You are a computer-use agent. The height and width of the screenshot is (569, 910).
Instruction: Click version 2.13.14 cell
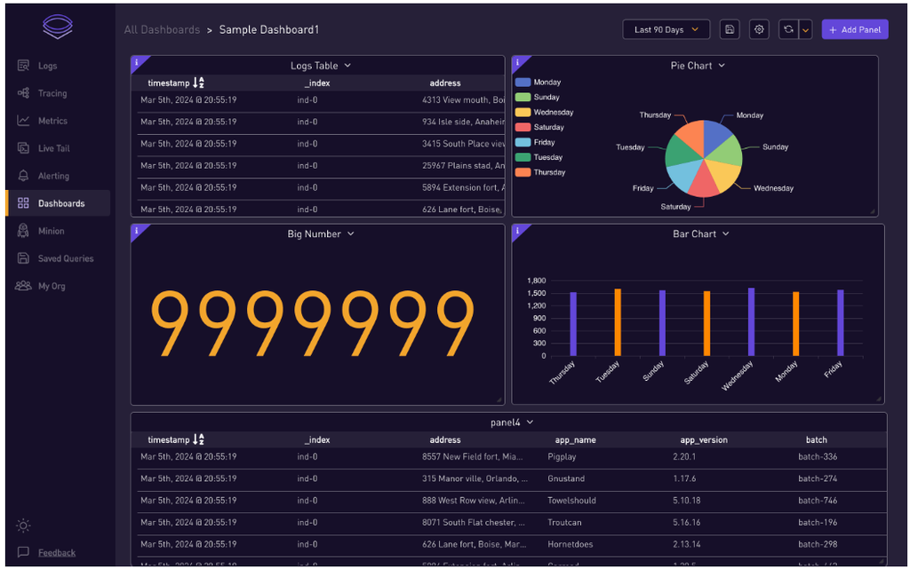[x=687, y=545]
